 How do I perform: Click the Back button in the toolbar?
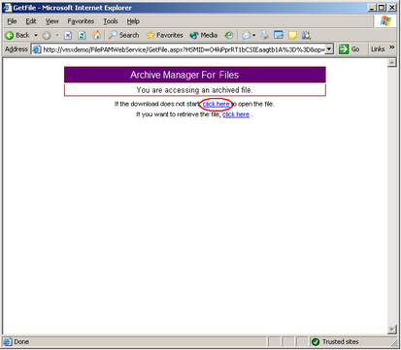point(17,35)
